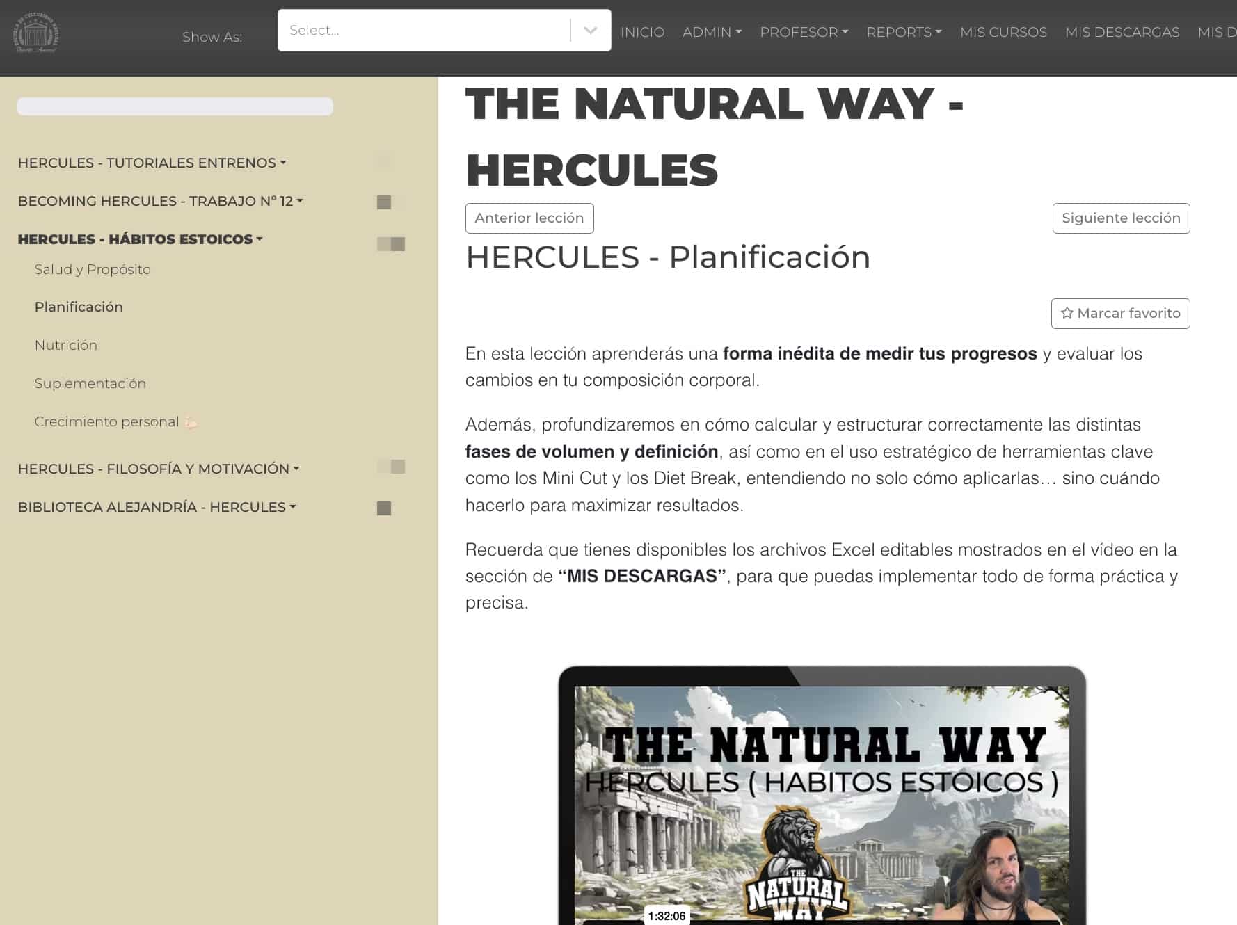Open the ADMIN menu
This screenshot has height=925, width=1237.
pos(712,32)
